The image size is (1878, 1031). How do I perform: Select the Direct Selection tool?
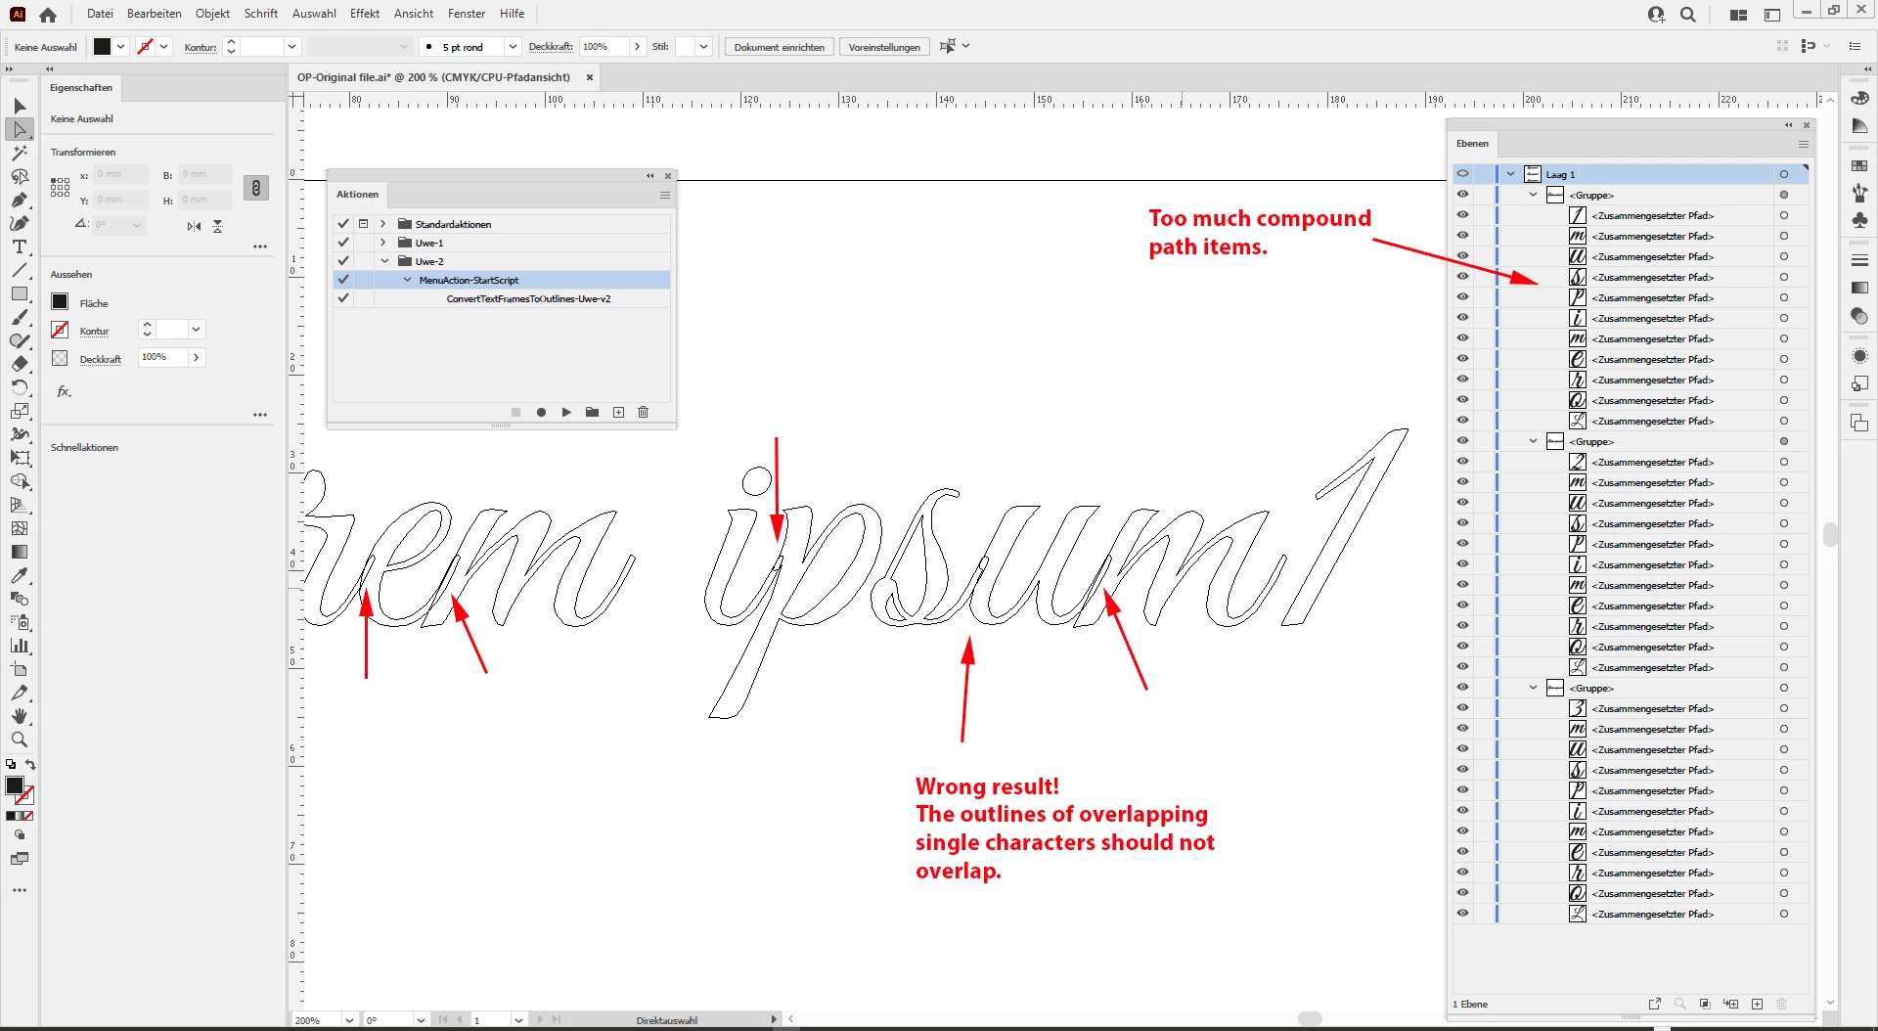point(20,129)
